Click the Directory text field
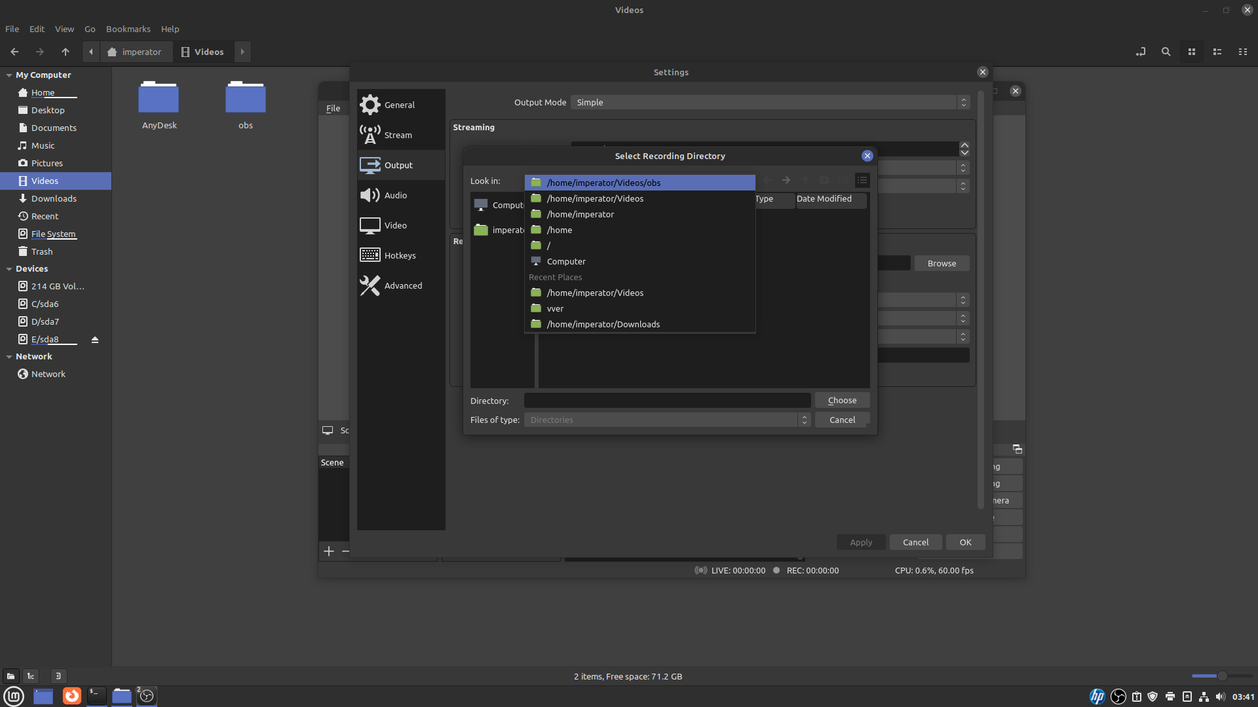 [667, 401]
